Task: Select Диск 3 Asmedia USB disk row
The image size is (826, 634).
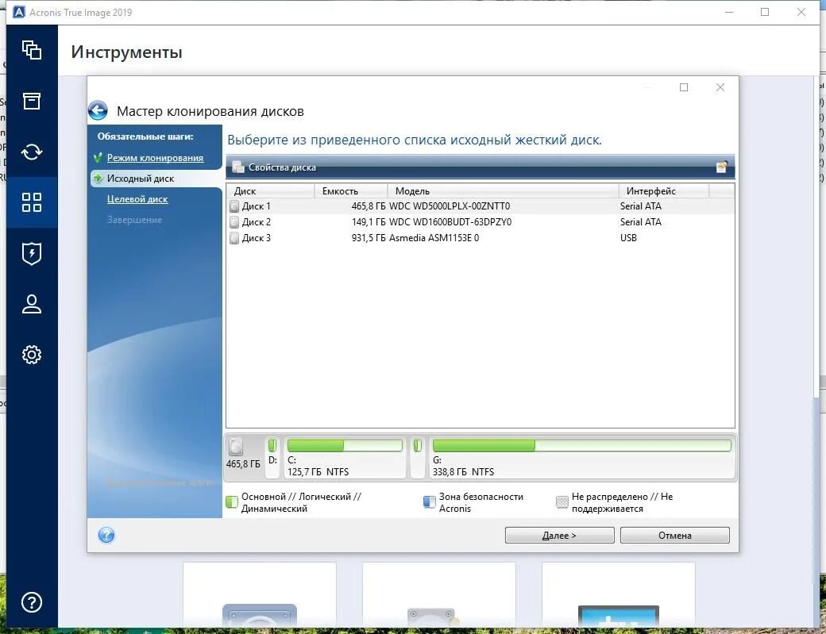Action: [357, 238]
